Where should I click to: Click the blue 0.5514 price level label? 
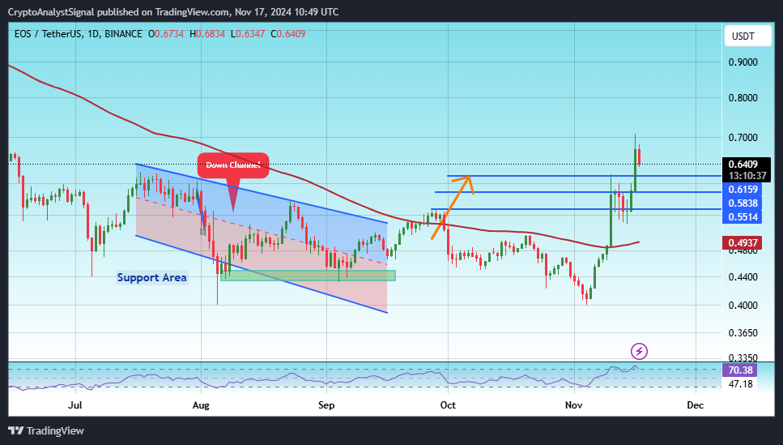pyautogui.click(x=743, y=217)
